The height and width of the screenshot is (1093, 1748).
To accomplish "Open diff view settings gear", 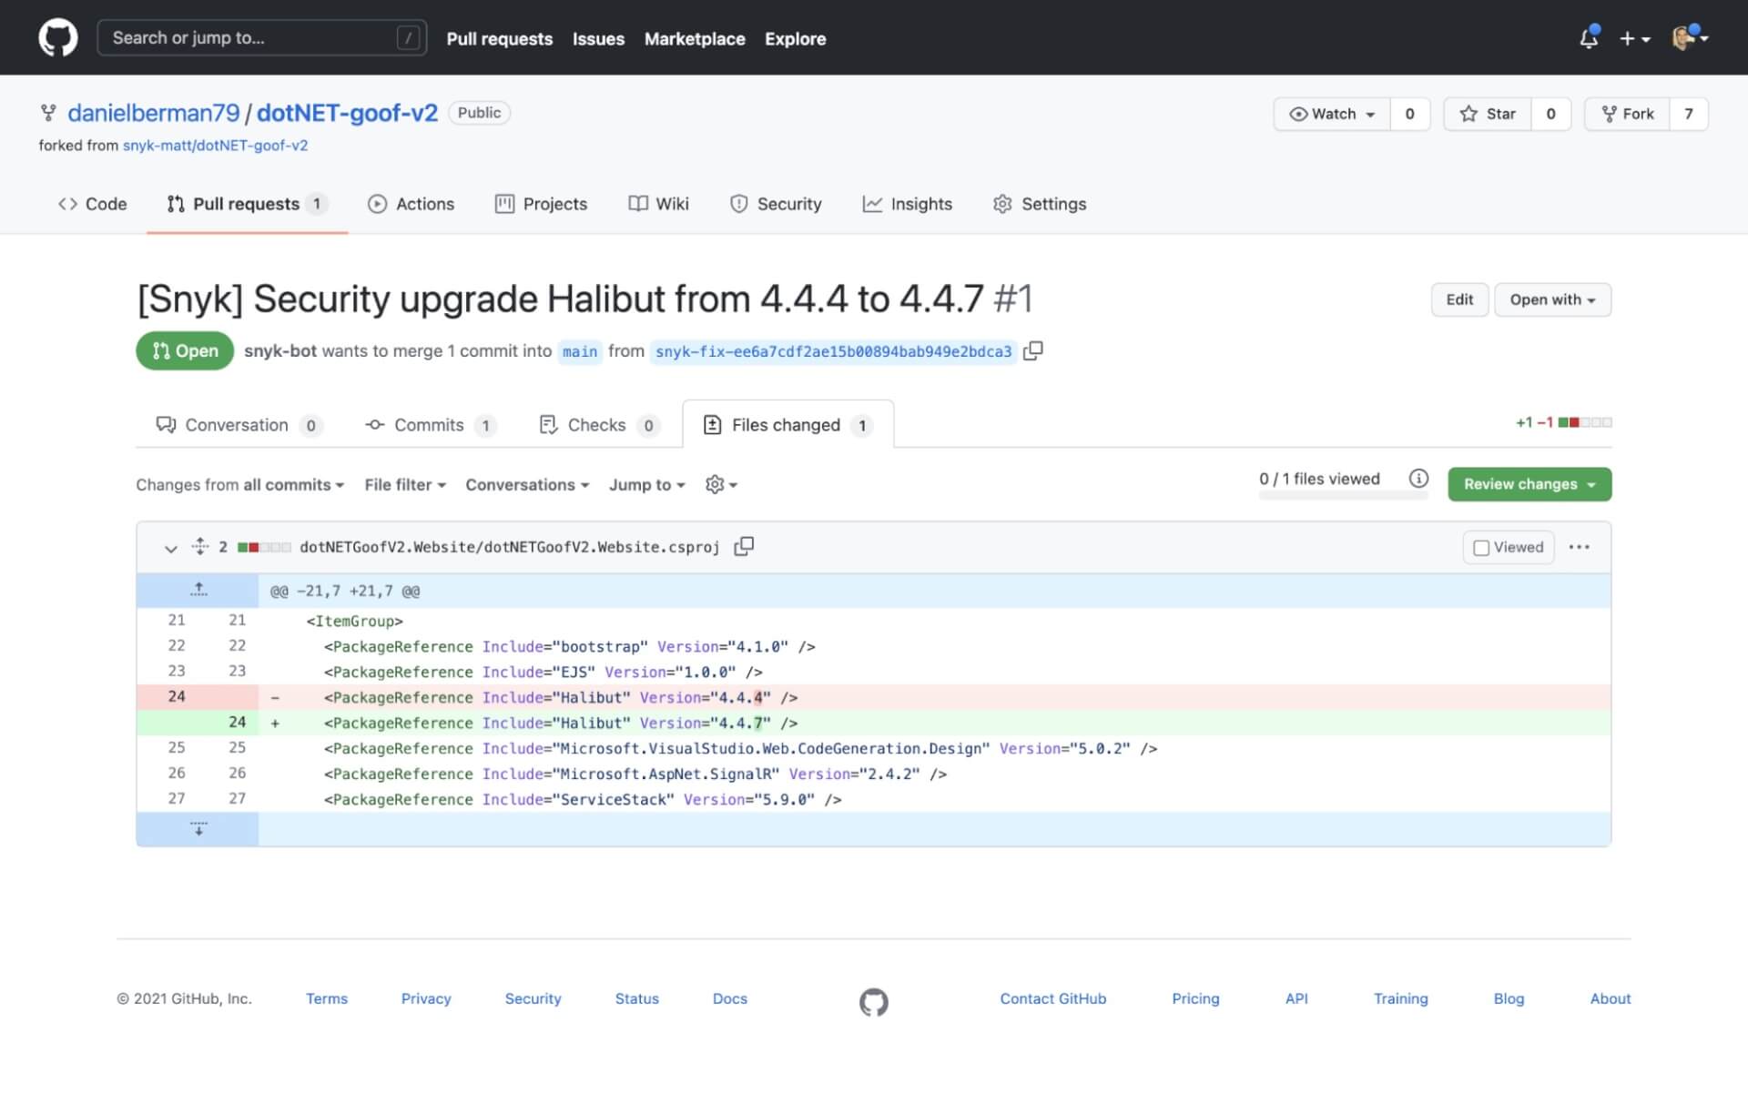I will pyautogui.click(x=720, y=485).
